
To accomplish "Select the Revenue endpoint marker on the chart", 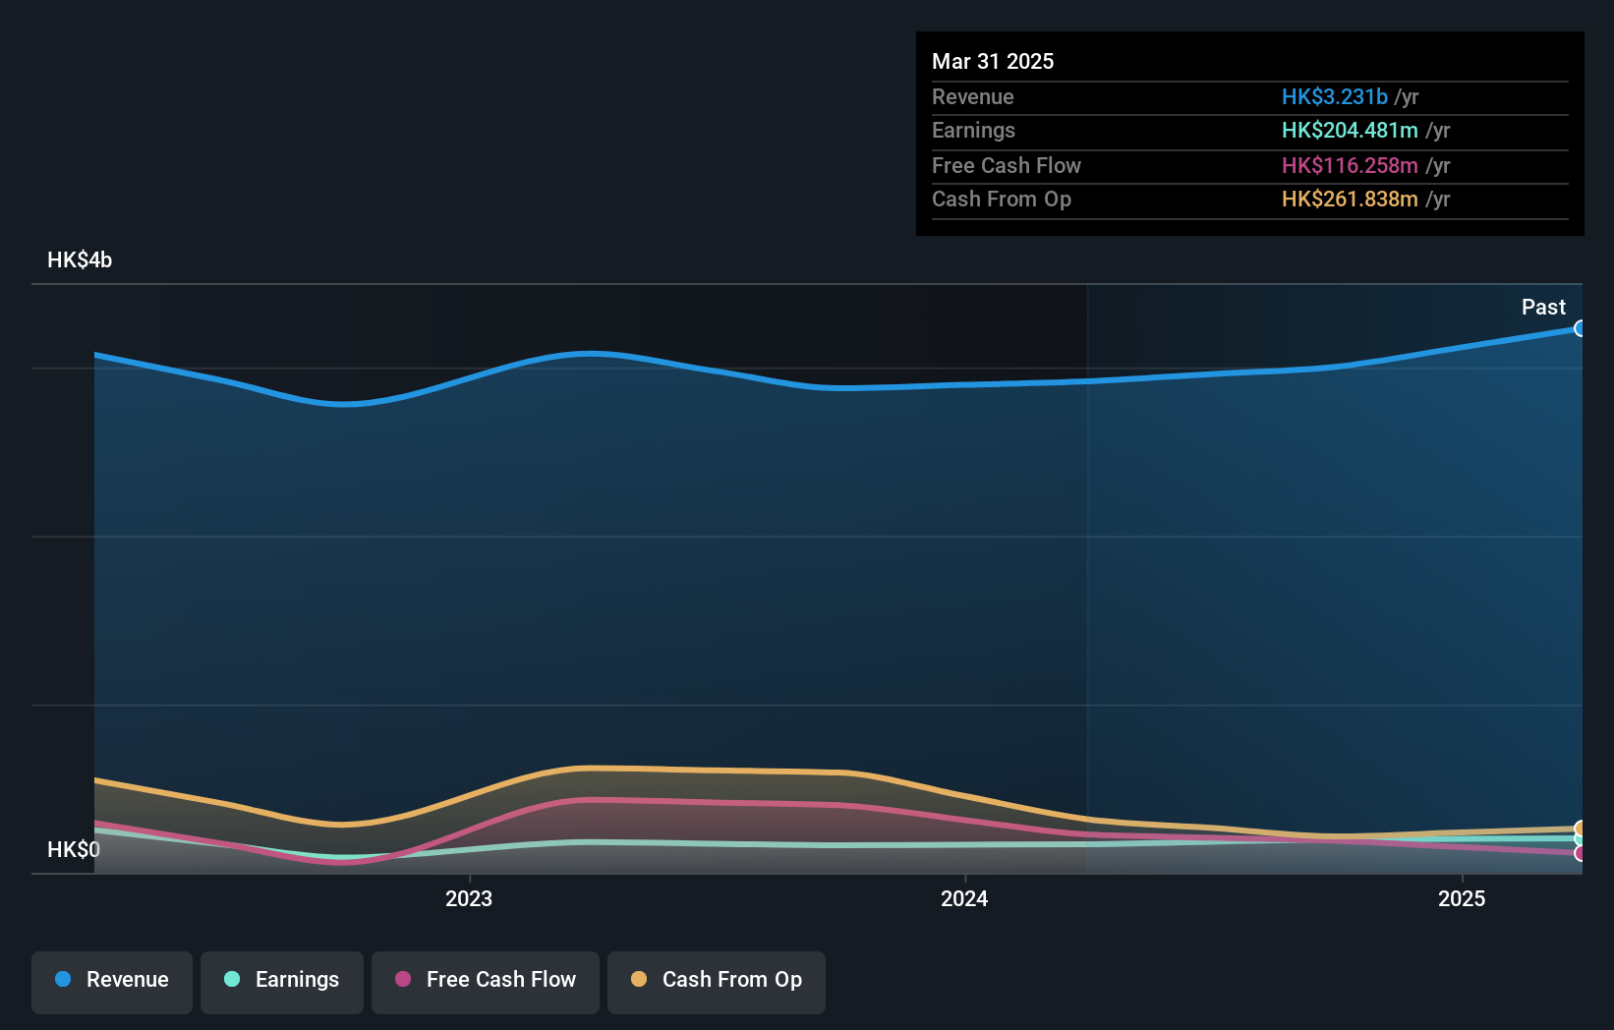I will 1580,328.
